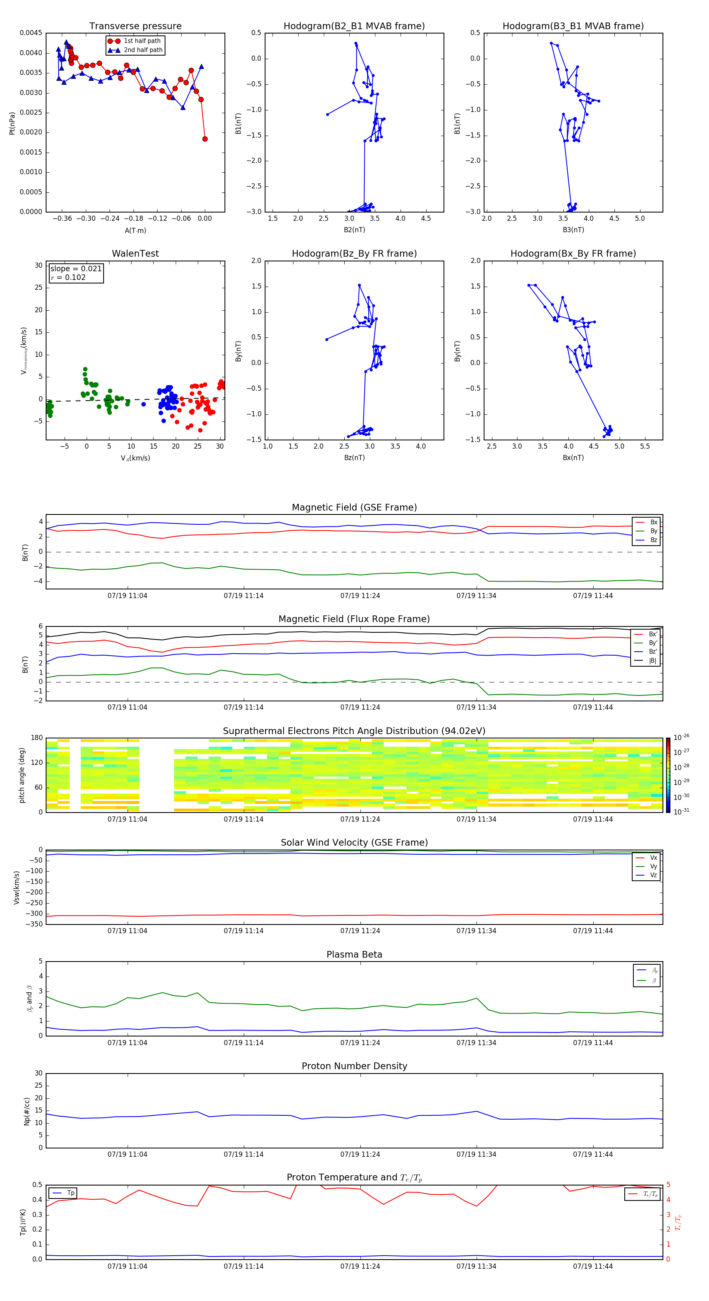Click the 'Magnetic Field (GSE Frame)' title
This screenshot has width=709, height=1301.
tap(354, 507)
